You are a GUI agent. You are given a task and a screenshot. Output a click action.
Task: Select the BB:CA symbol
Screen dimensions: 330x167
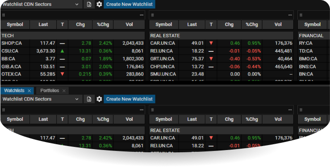click(8, 58)
